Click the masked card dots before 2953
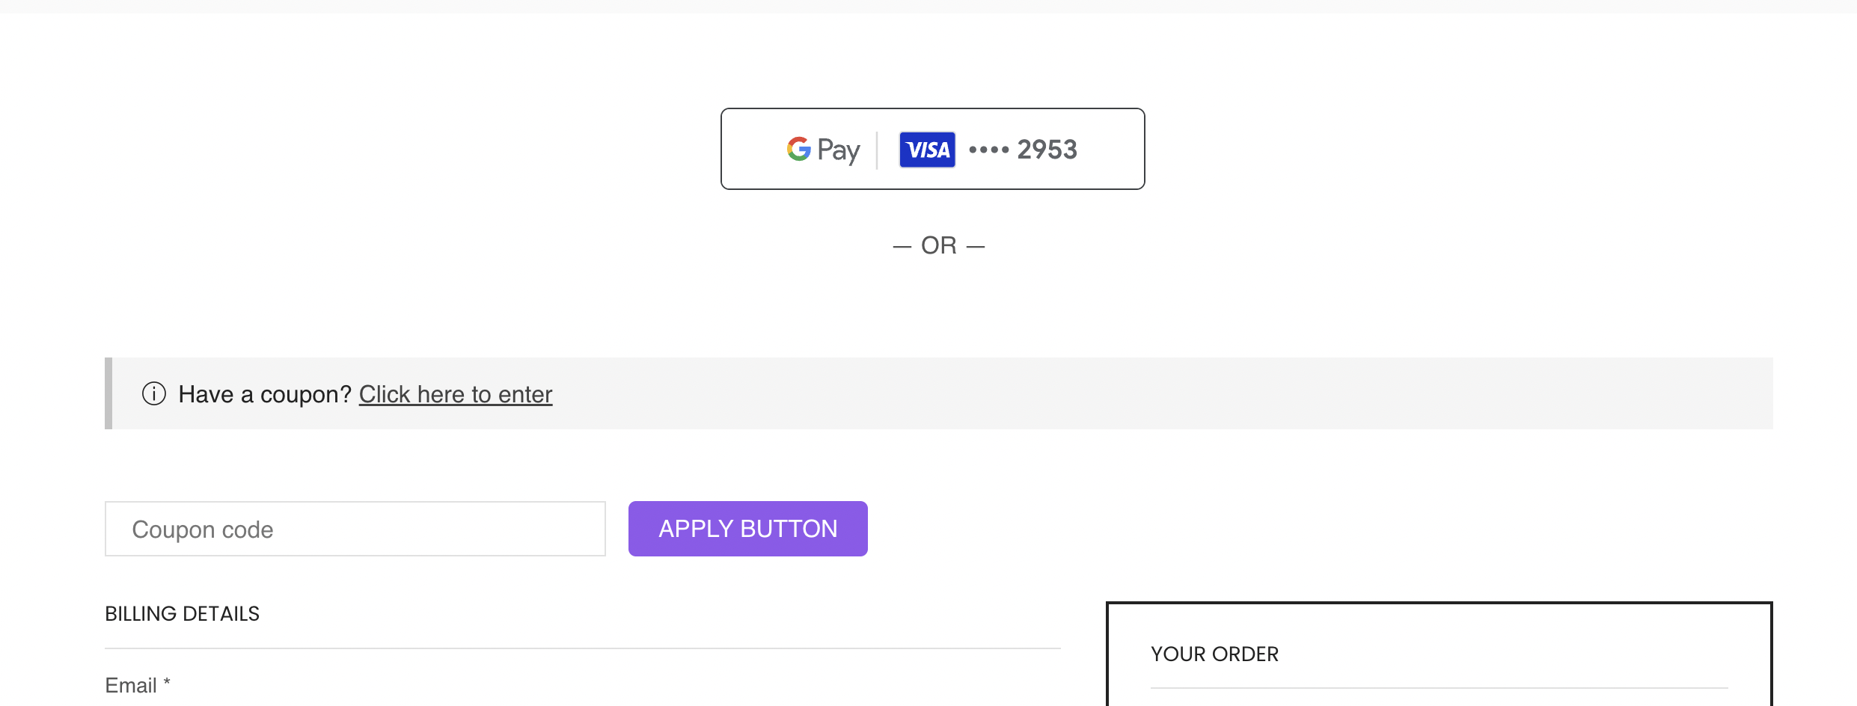The width and height of the screenshot is (1857, 706). pos(988,150)
